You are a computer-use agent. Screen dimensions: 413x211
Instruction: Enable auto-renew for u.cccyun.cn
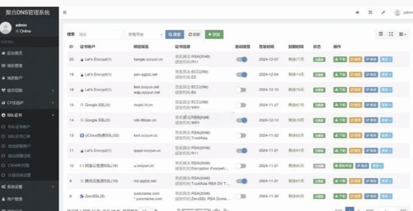click(241, 166)
